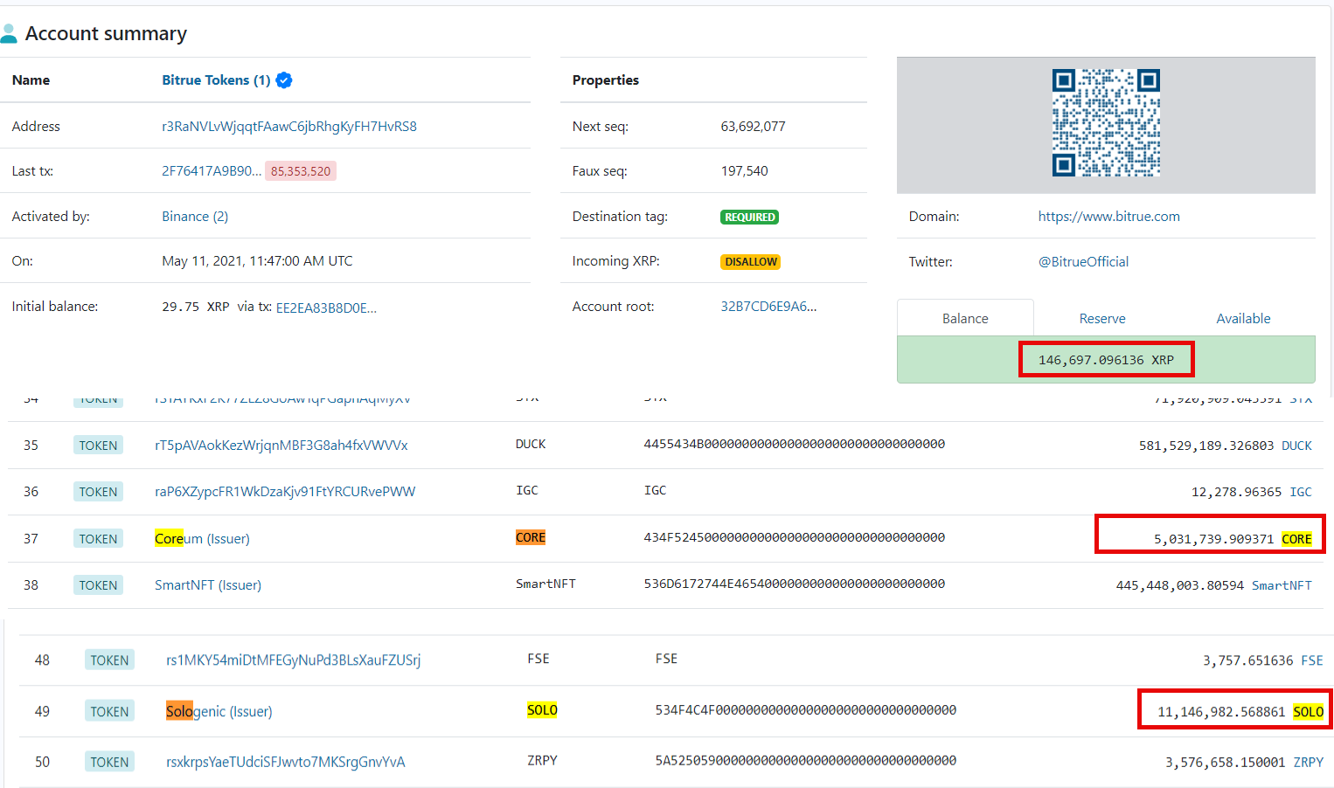1334x788 pixels.
Task: Click the SmartNFT balance currency link
Action: 1282,585
